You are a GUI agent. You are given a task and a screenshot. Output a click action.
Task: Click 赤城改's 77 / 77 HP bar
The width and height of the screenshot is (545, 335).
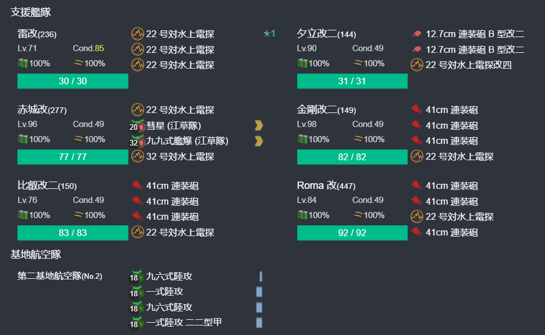[x=73, y=157]
